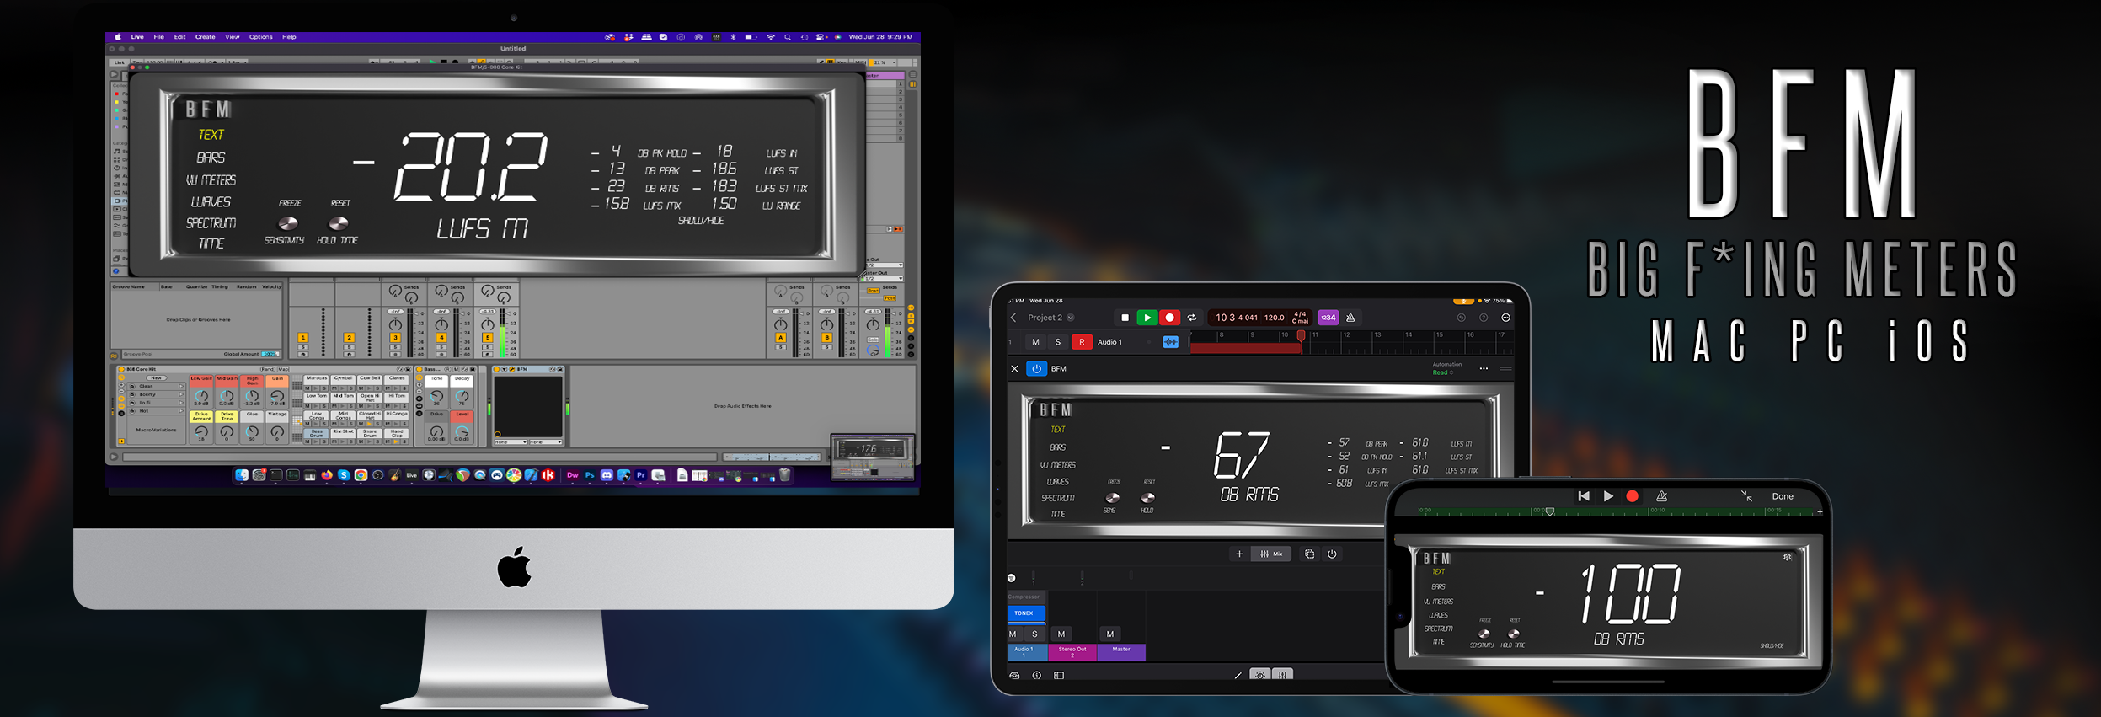2101x717 pixels.
Task: Open the File menu in Live
Action: click(158, 37)
